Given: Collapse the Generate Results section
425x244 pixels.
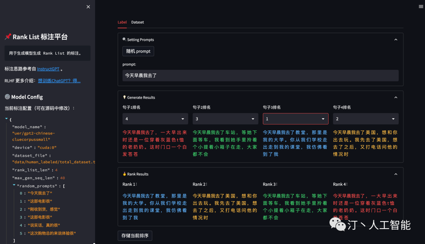Looking at the screenshot, I should point(395,97).
